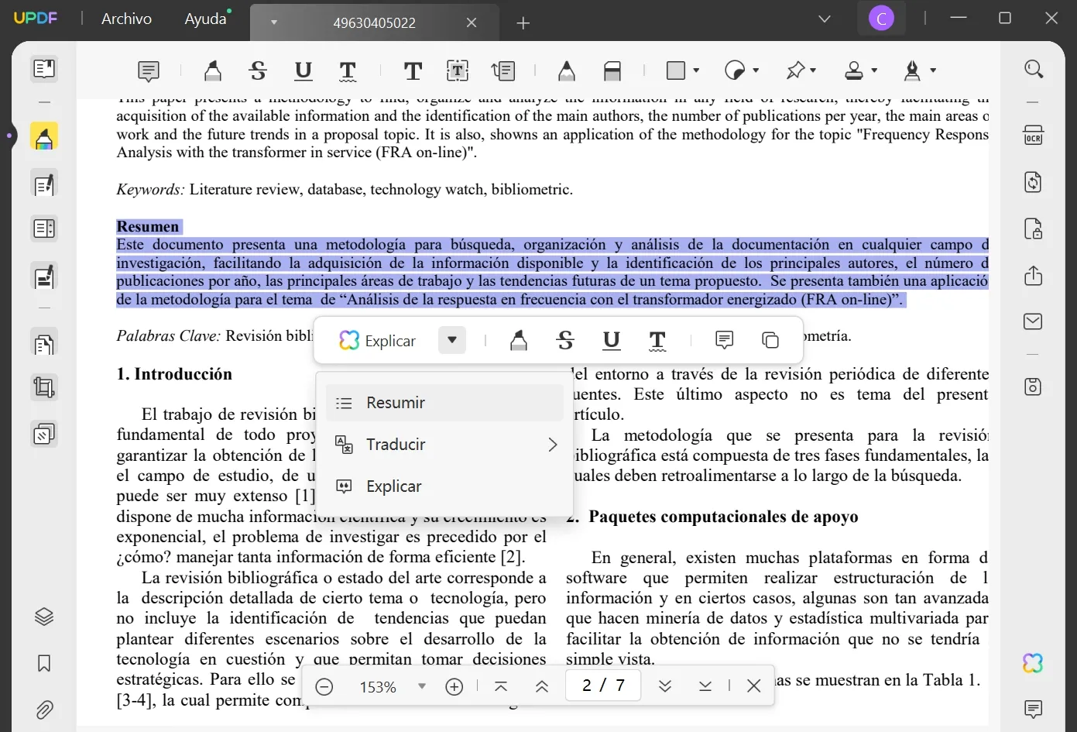Open the search panel
Viewport: 1077px width, 732px height.
1034,69
